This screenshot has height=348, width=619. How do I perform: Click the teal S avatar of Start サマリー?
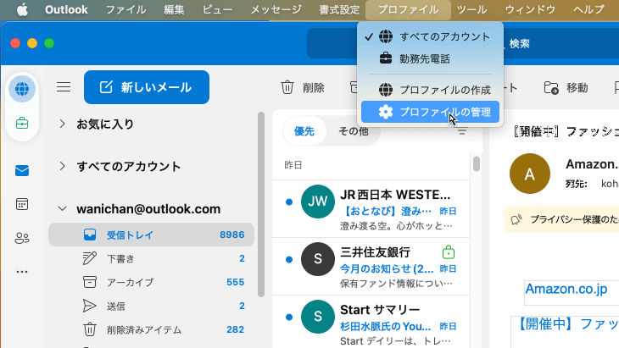(317, 317)
